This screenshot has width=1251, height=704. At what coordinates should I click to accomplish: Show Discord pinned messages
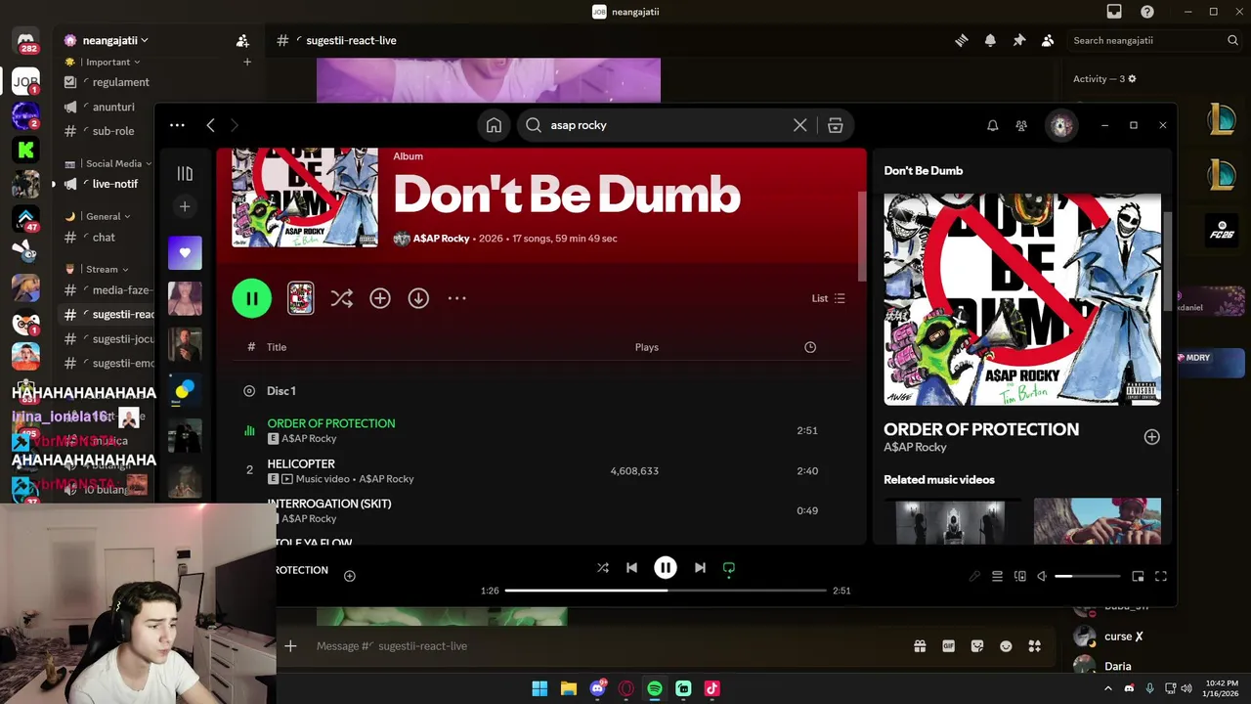[1018, 40]
